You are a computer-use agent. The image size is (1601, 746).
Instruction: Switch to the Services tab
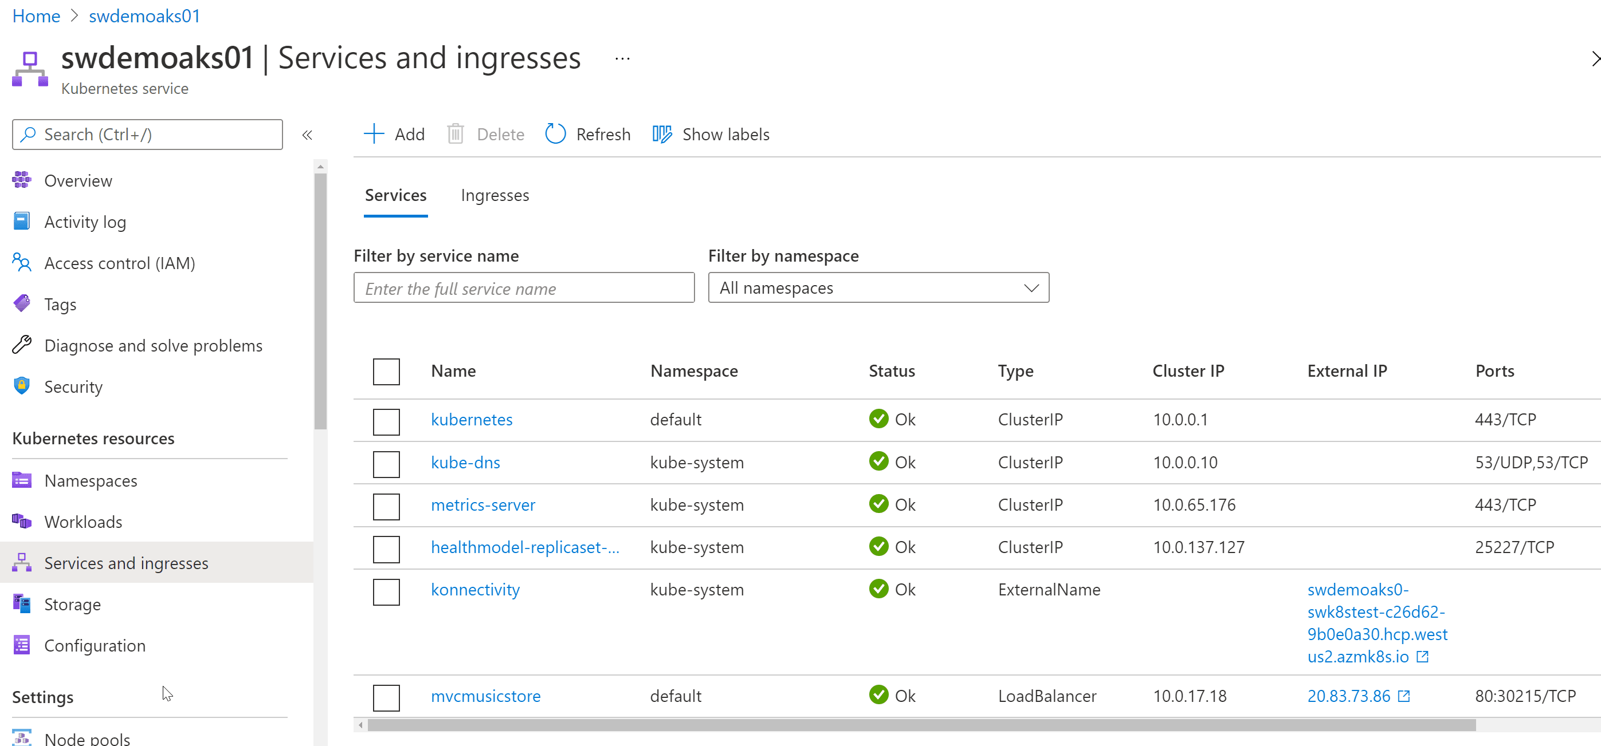point(395,195)
